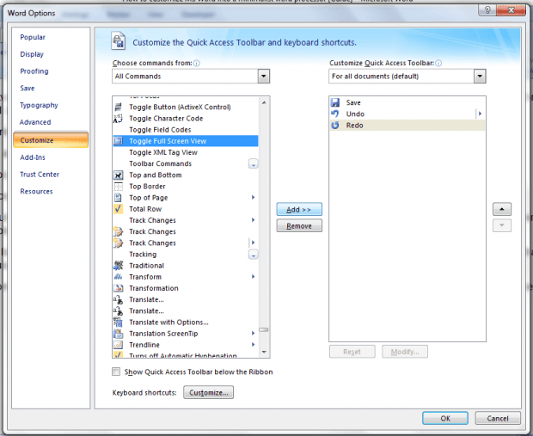
Task: Click the Save icon in Quick Access list
Action: (335, 102)
